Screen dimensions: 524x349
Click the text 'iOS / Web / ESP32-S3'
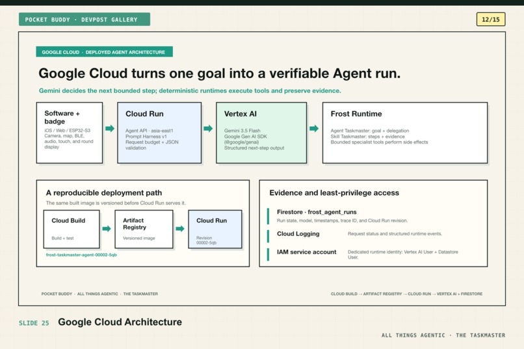coord(67,130)
